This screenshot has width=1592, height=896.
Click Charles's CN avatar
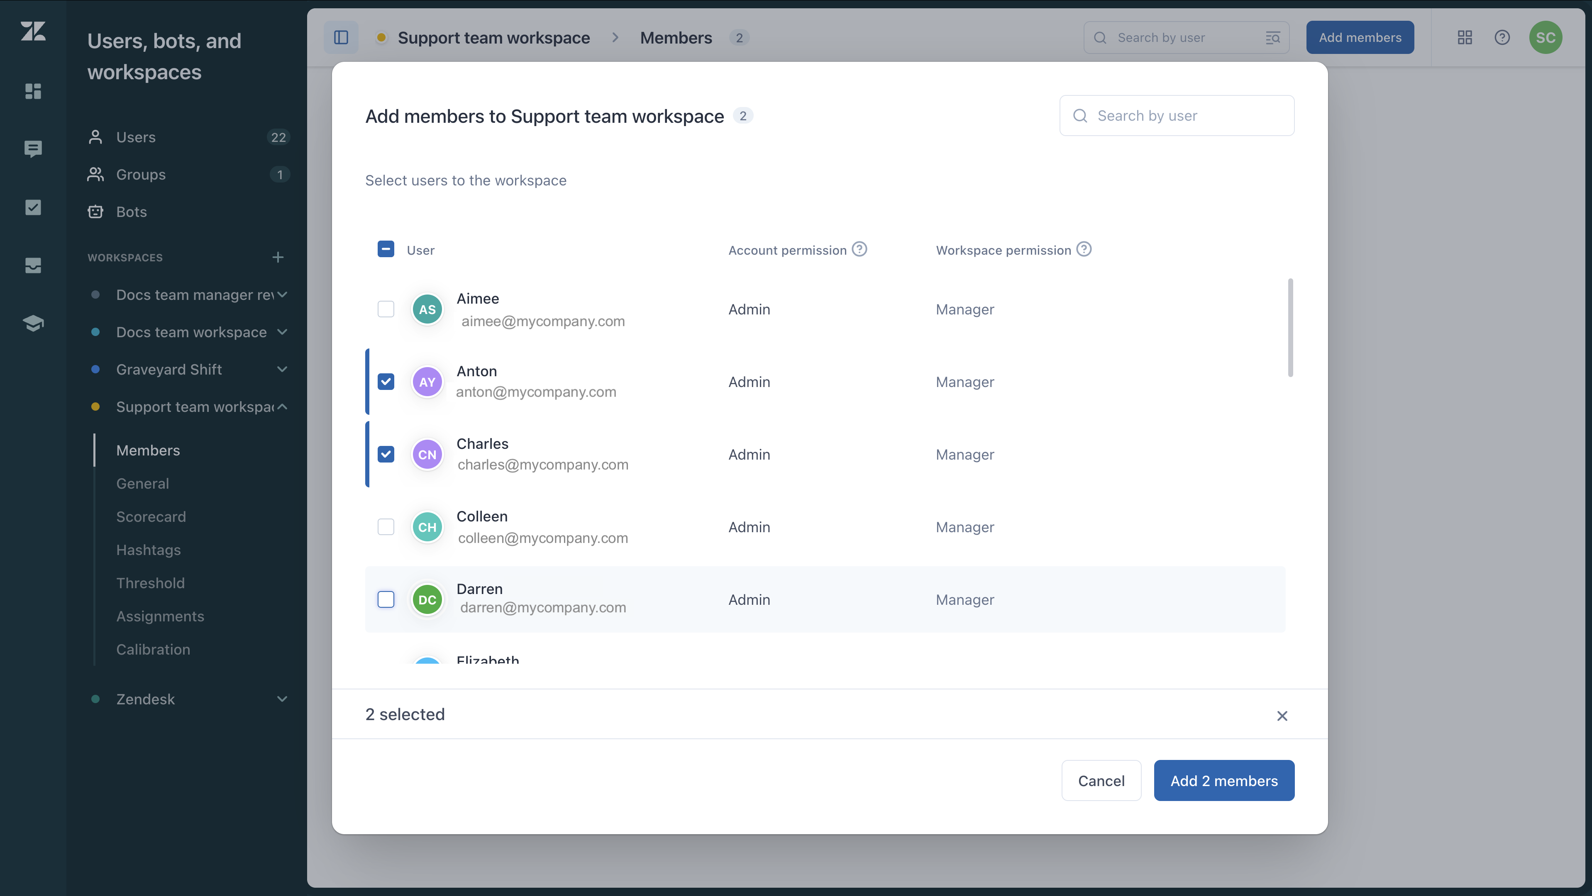[427, 455]
